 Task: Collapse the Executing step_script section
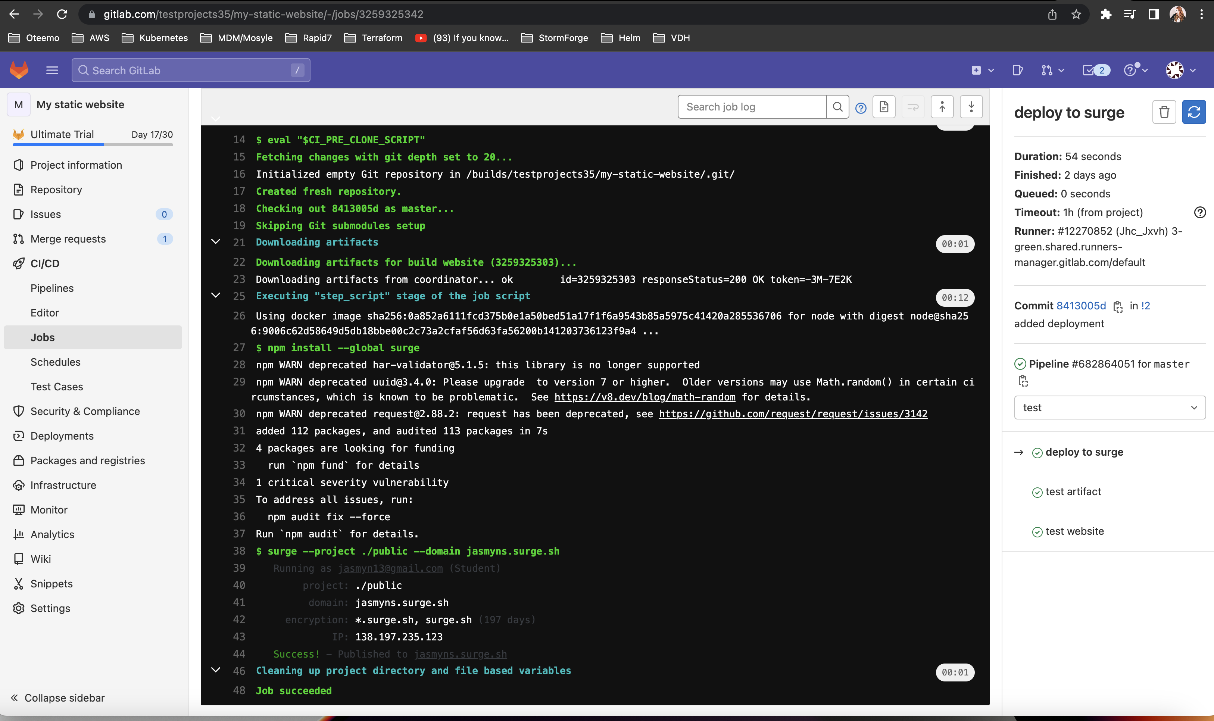216,296
